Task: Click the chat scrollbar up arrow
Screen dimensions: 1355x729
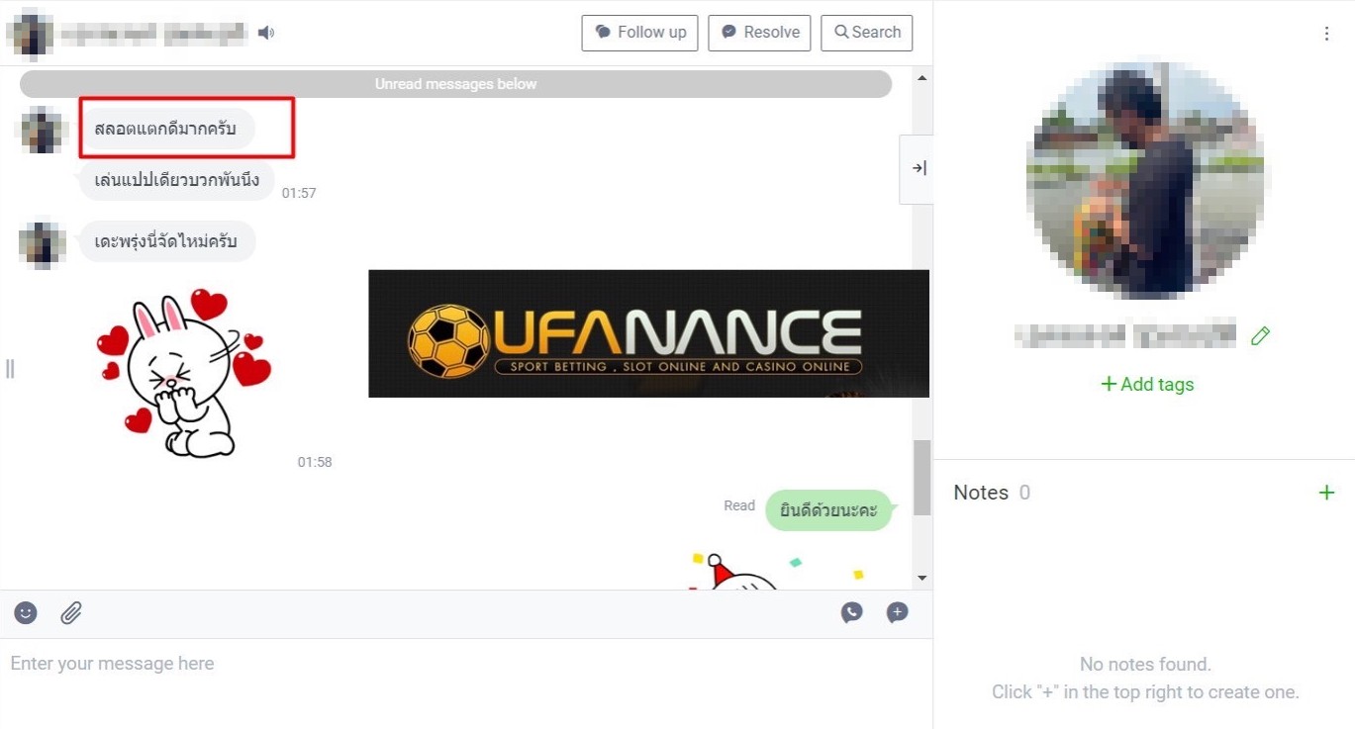Action: coord(922,78)
